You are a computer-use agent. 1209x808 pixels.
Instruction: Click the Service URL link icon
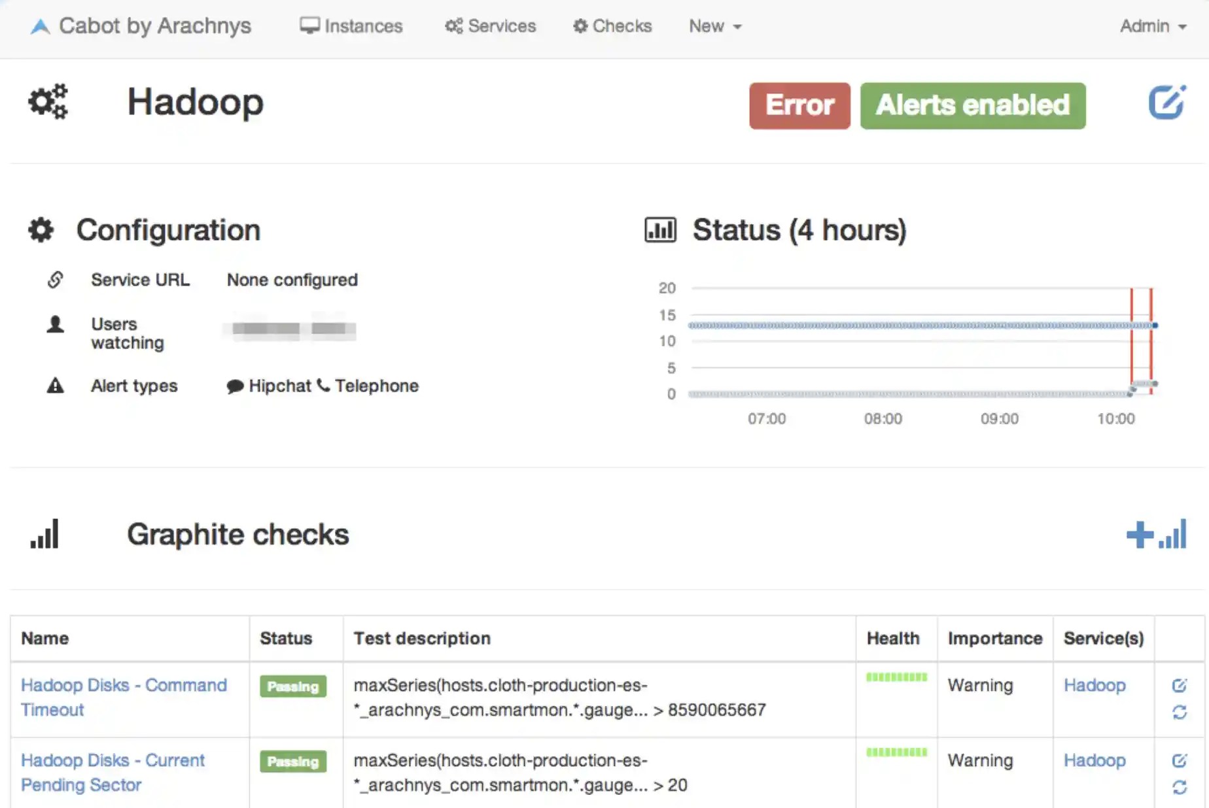56,280
